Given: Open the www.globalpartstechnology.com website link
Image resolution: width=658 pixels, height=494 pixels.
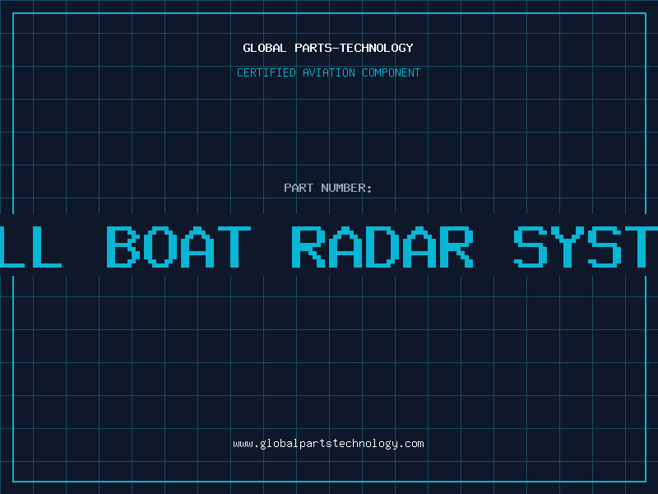Looking at the screenshot, I should [328, 444].
